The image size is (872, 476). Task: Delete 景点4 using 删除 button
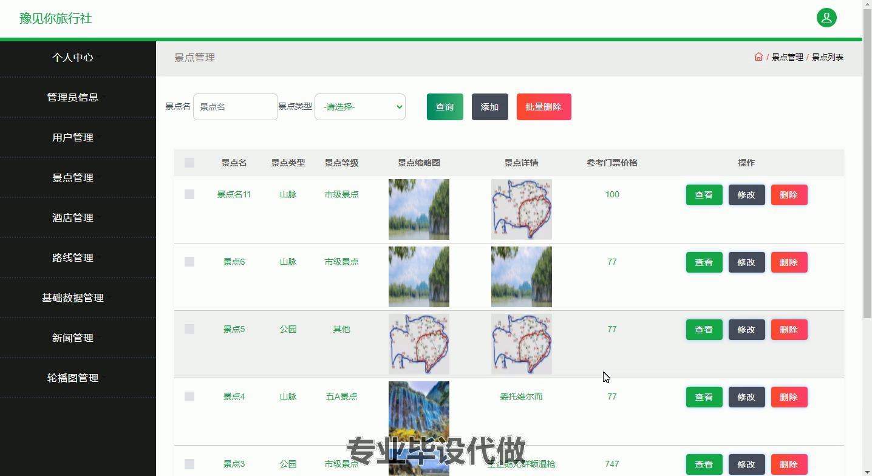tap(789, 397)
